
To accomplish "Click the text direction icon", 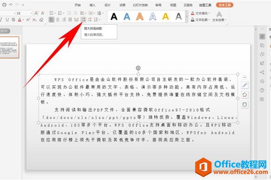I will (x=82, y=13).
